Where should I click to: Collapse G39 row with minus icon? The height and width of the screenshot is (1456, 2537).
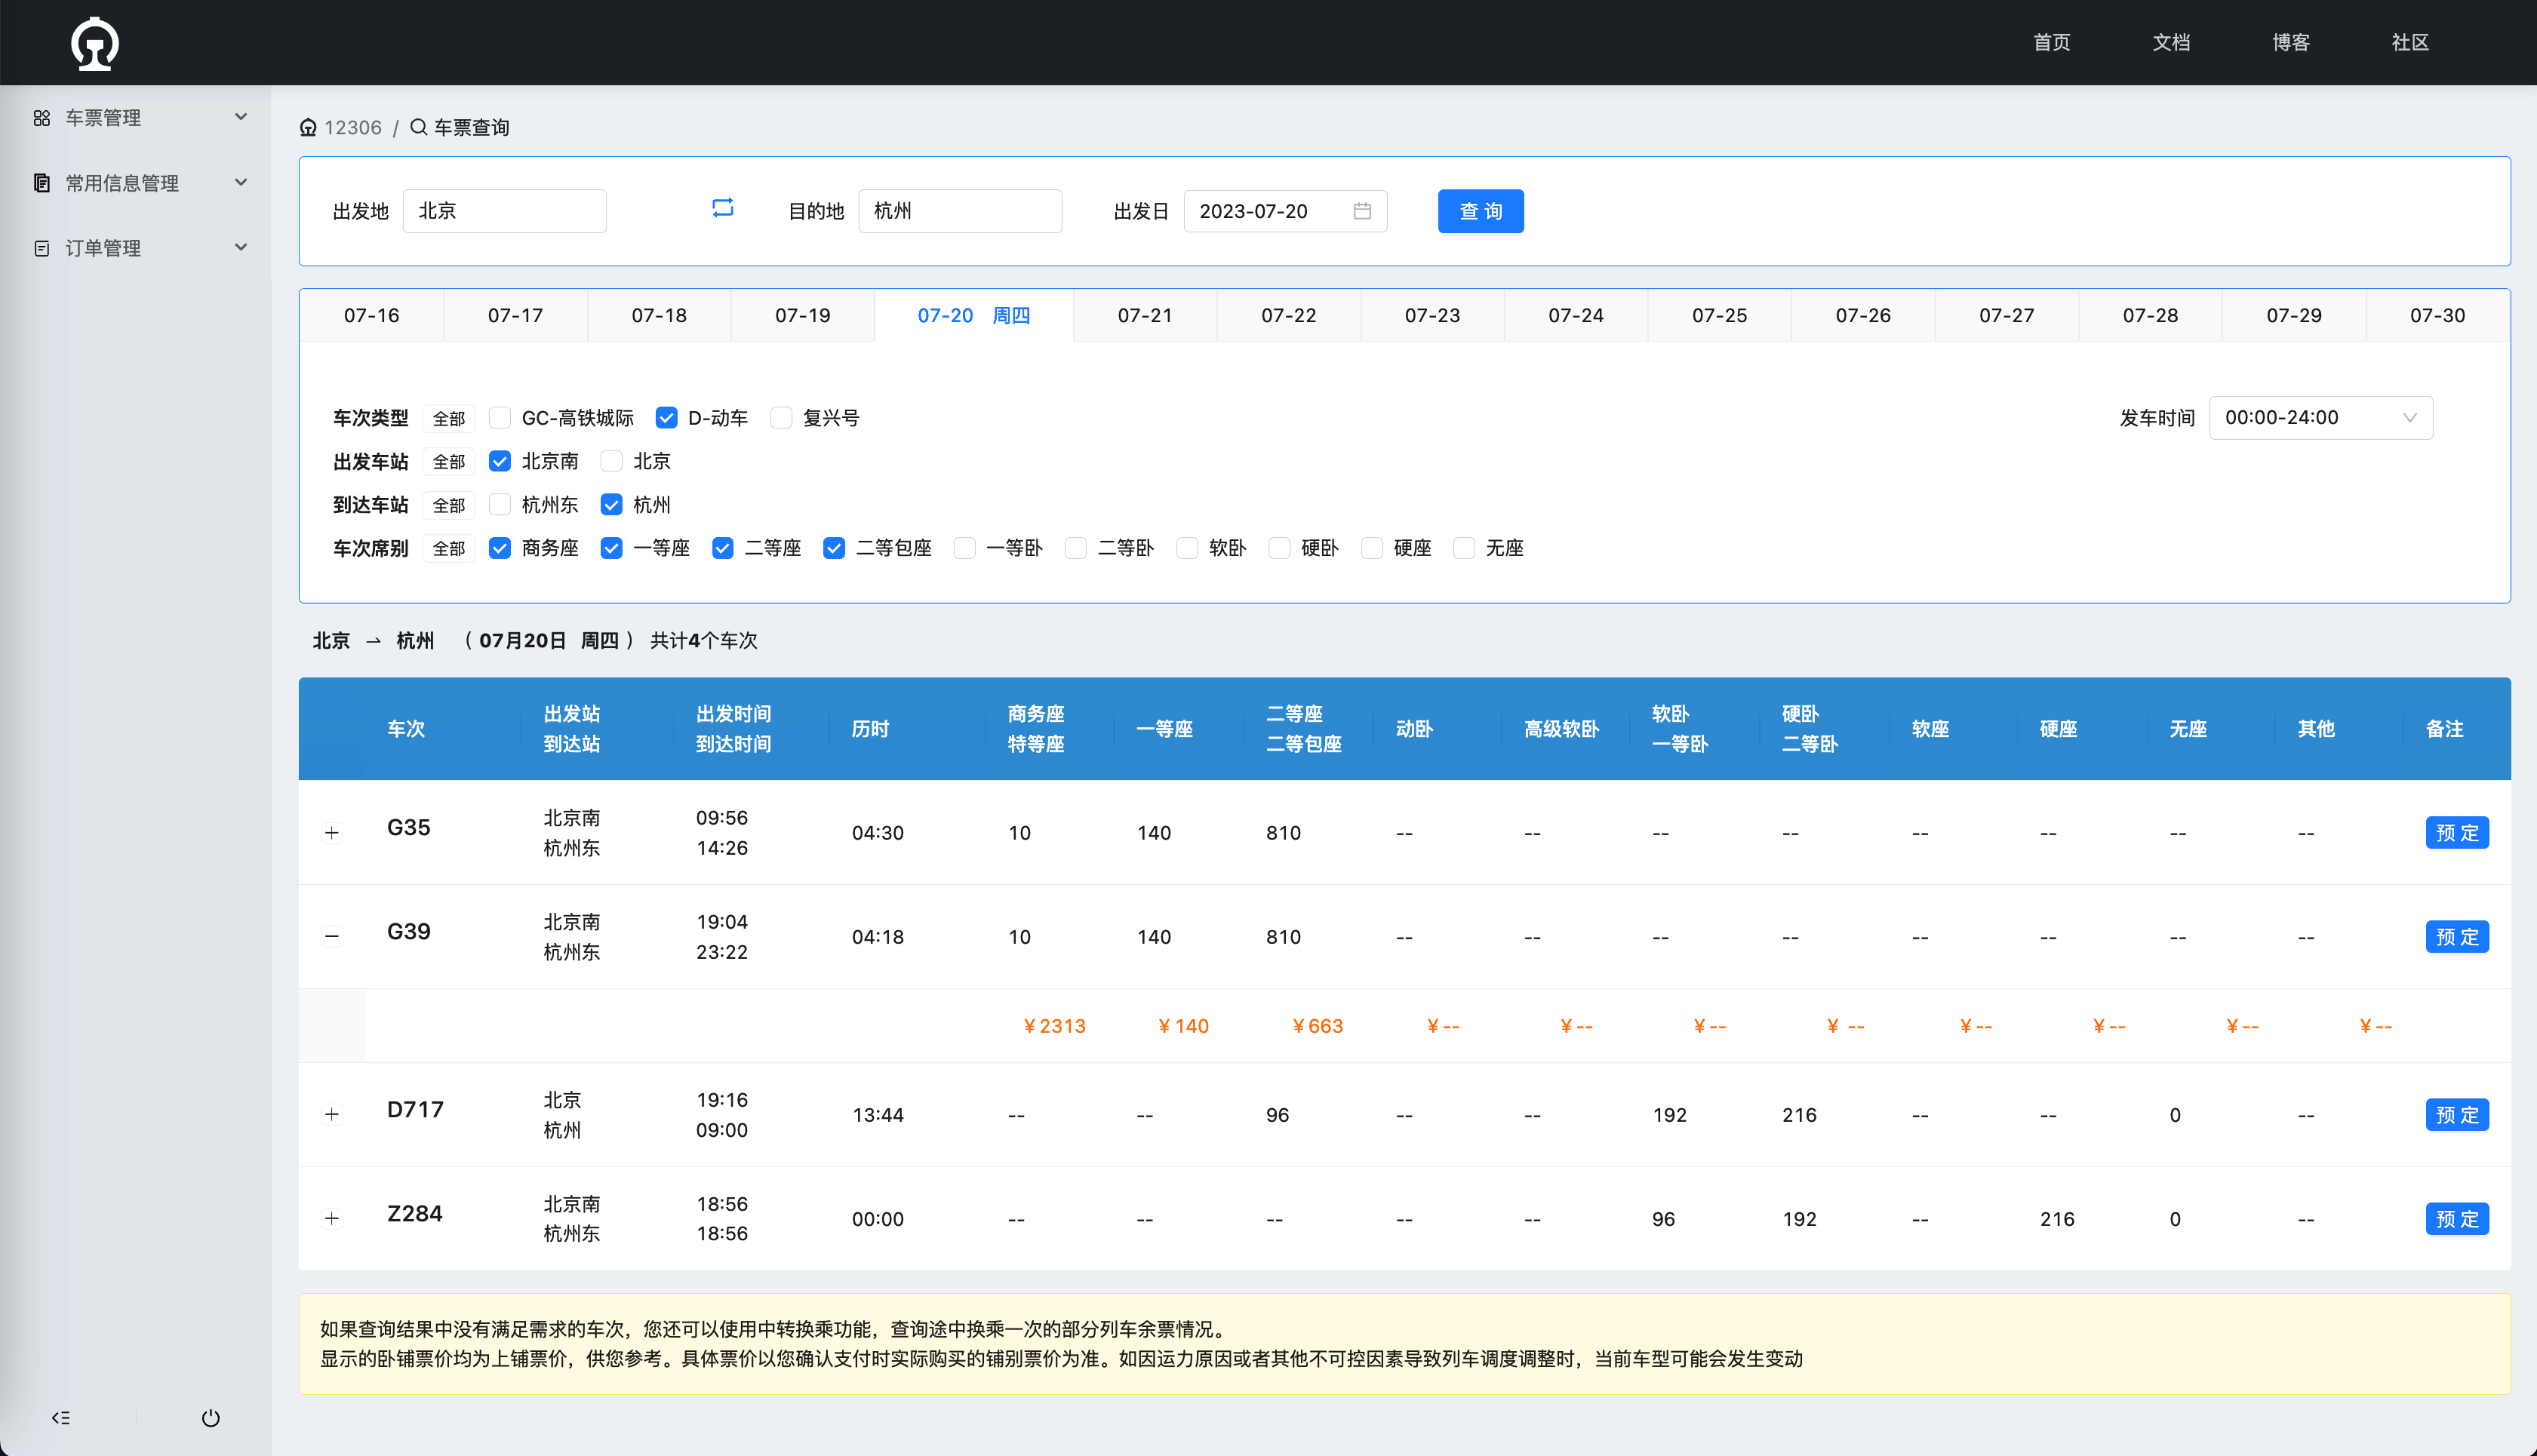click(332, 937)
